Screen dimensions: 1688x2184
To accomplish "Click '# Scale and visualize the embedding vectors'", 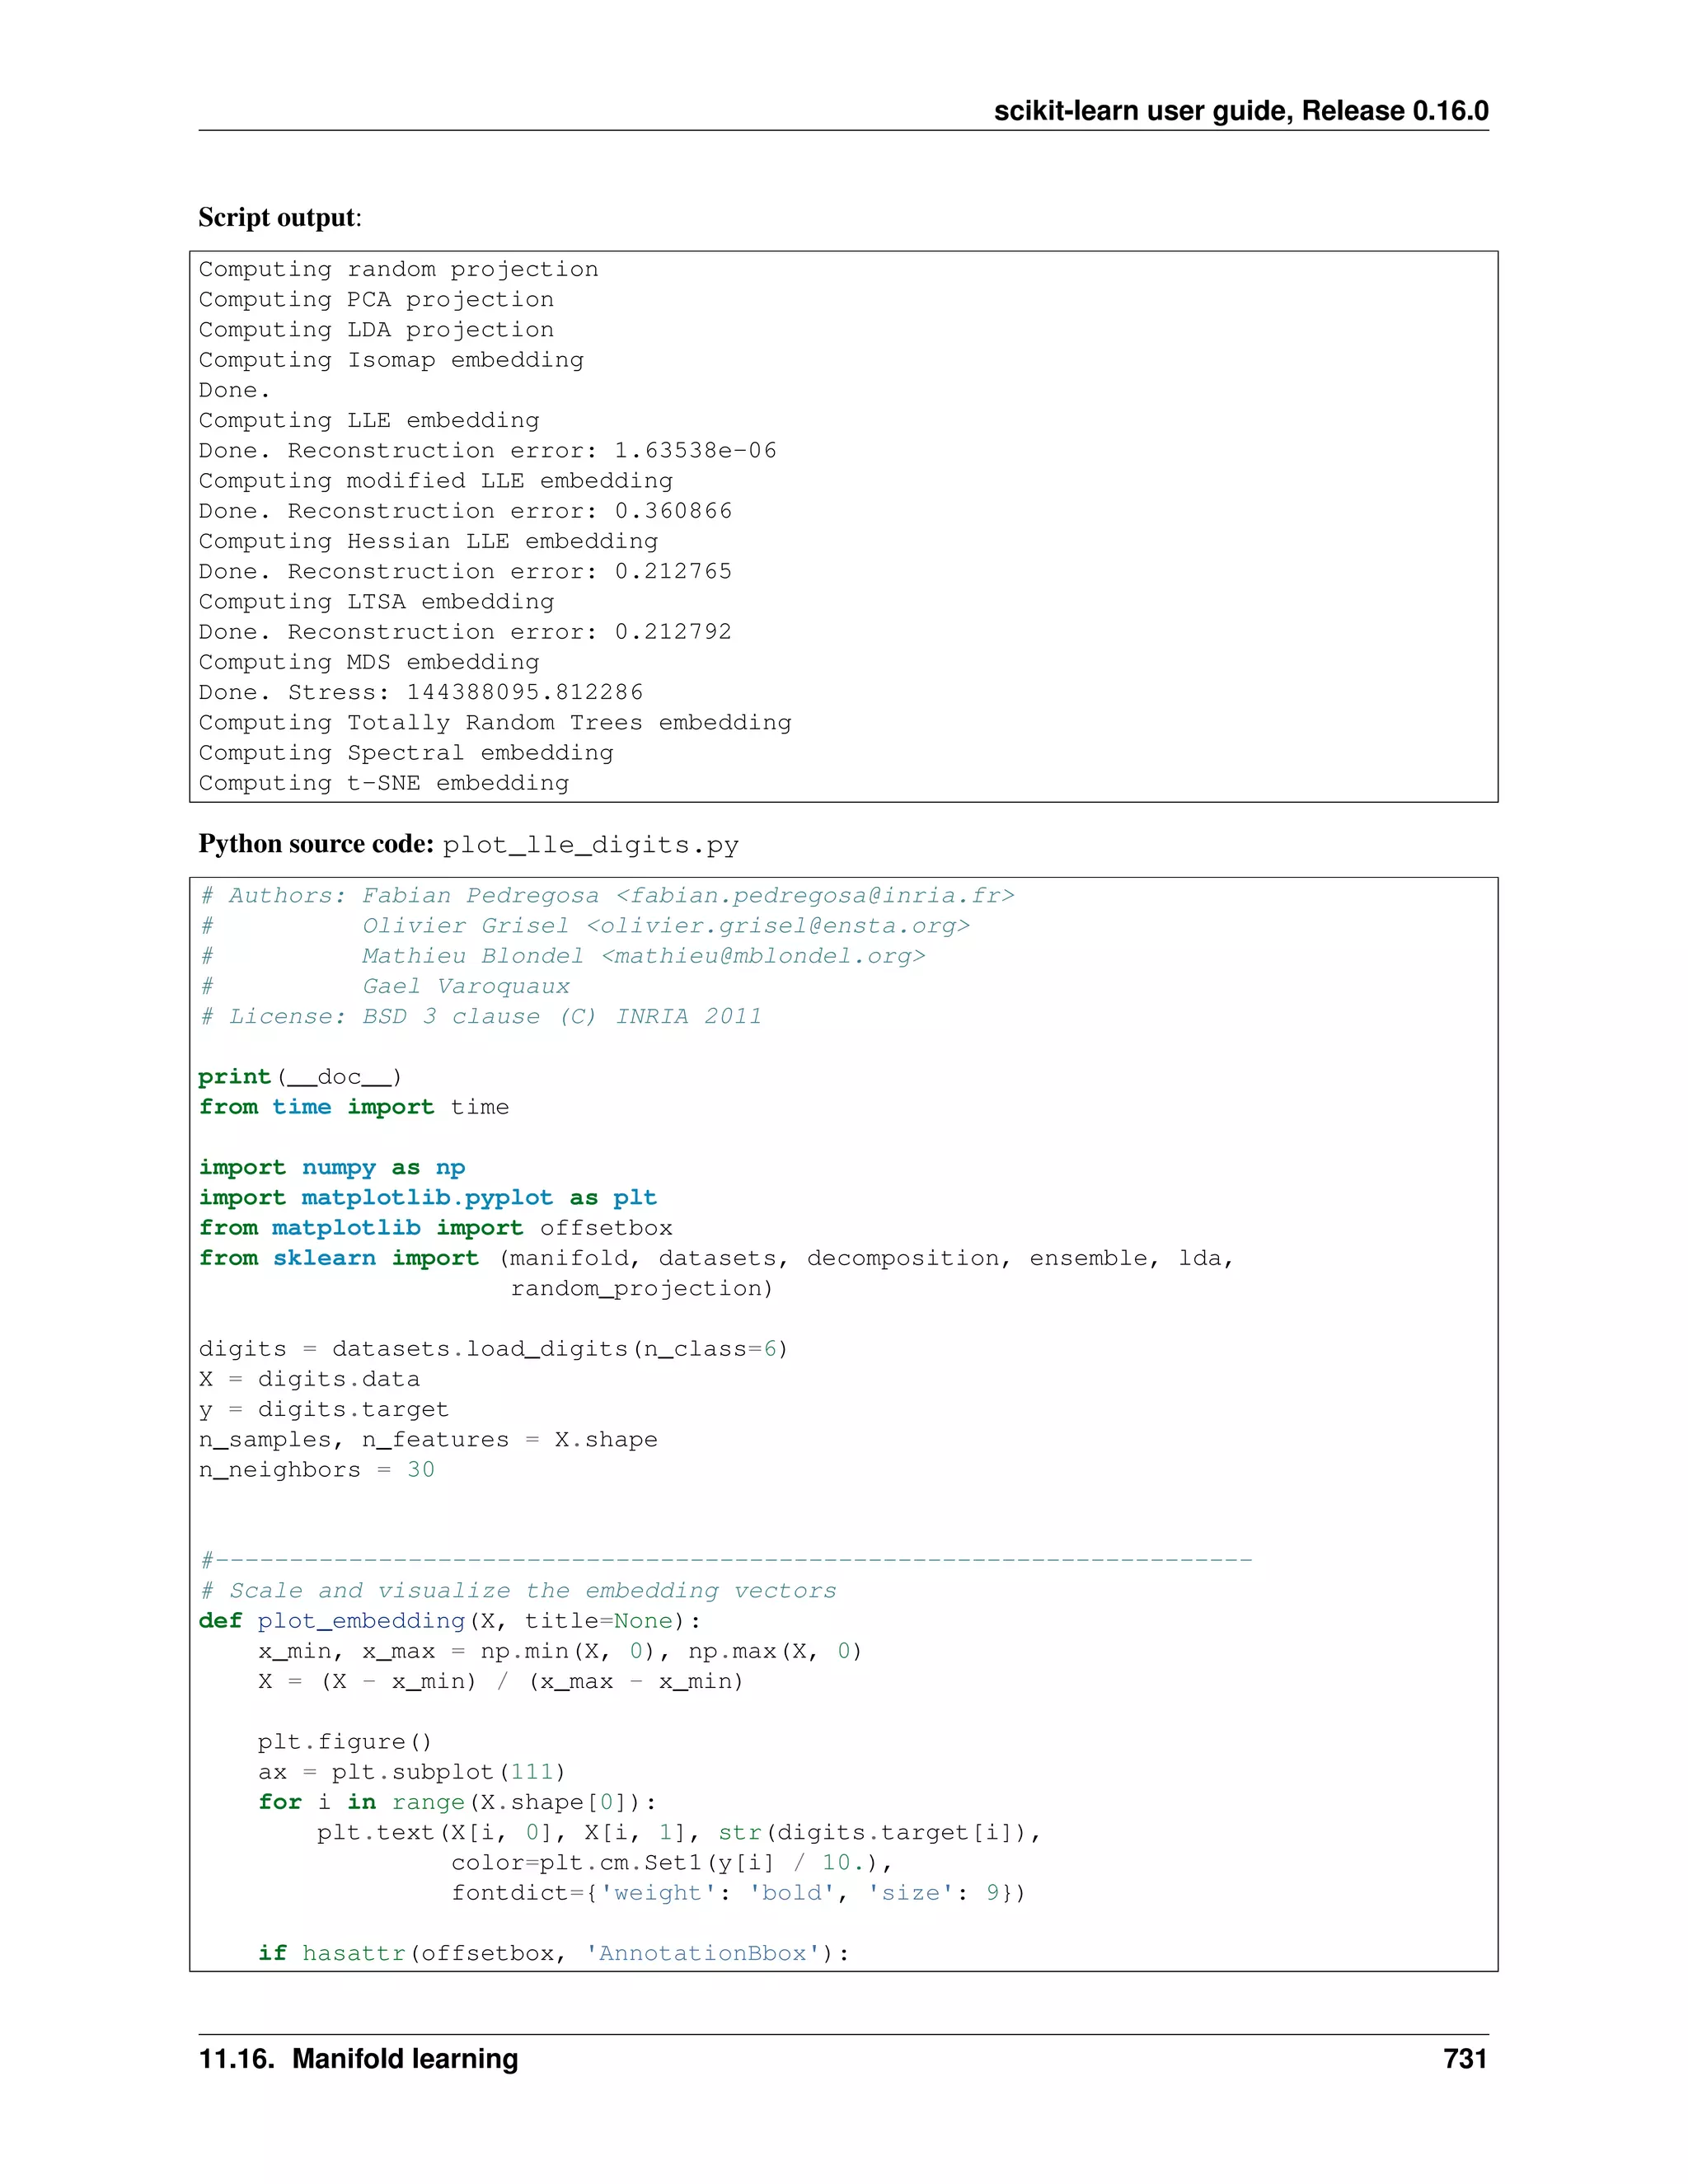I will coord(518,1591).
